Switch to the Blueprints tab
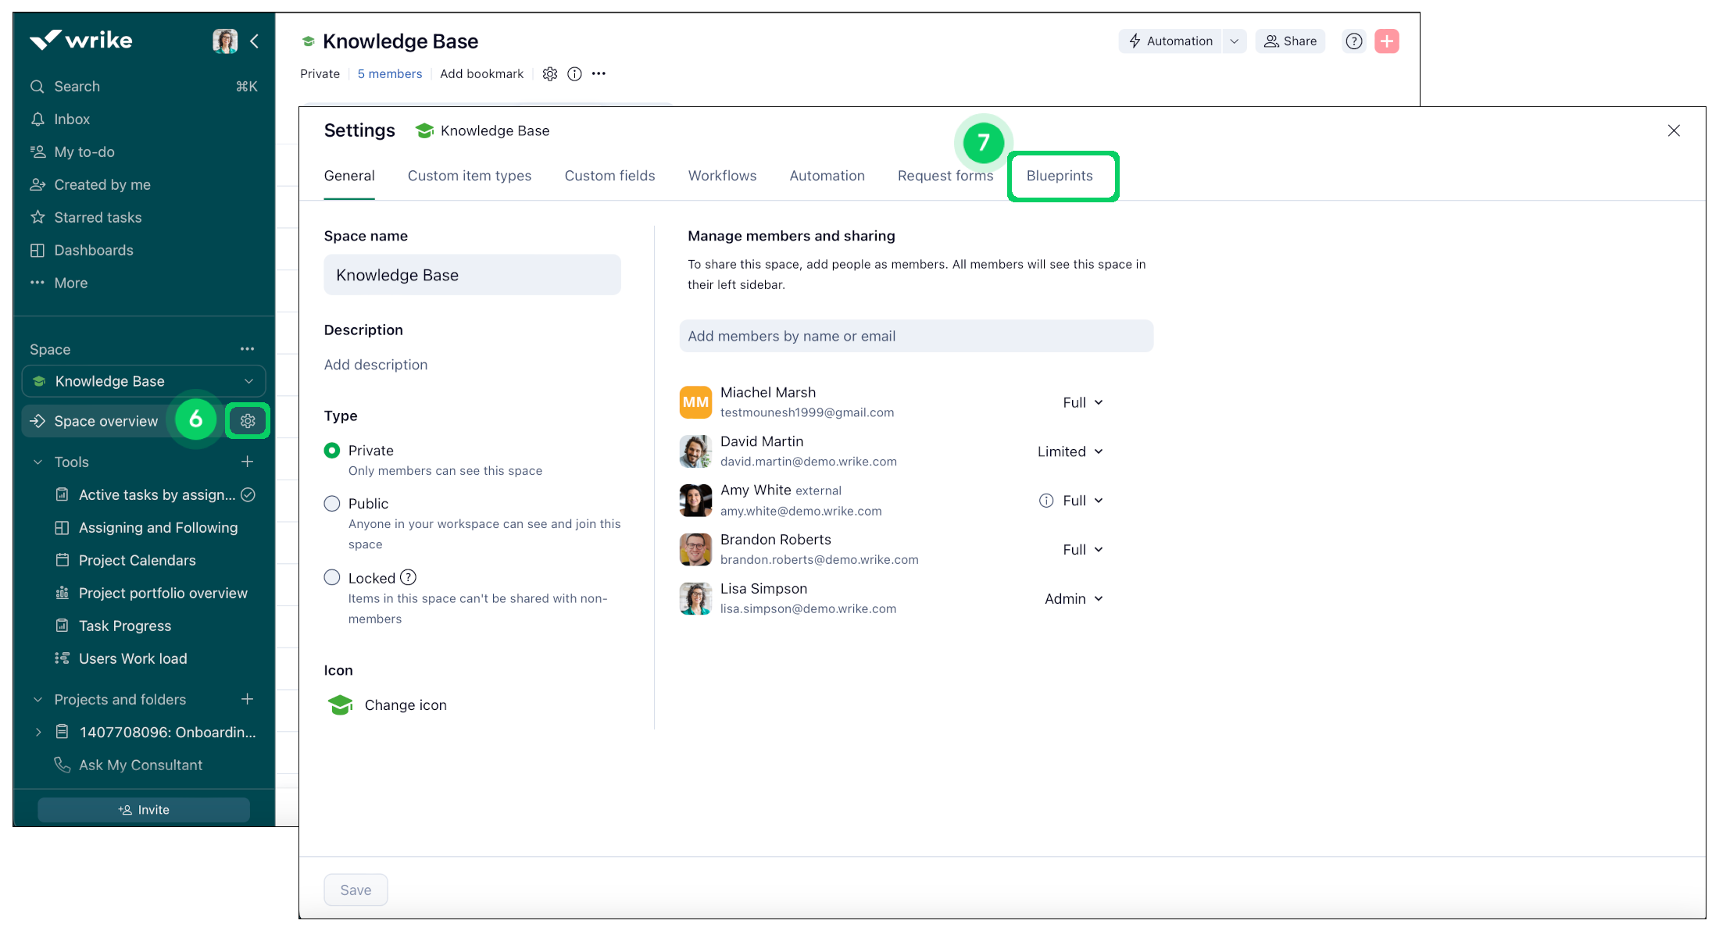1719x931 pixels. 1060,176
